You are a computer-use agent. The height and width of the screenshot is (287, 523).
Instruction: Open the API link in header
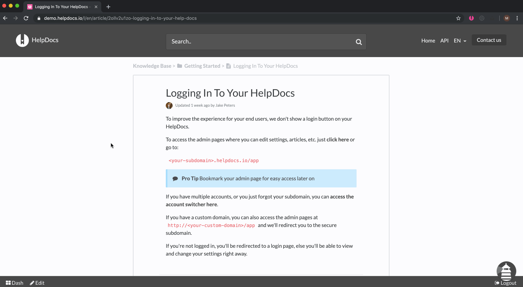coord(444,41)
